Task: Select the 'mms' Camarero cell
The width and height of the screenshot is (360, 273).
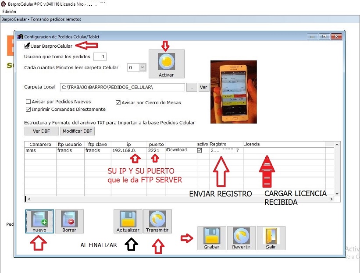Action: point(40,150)
